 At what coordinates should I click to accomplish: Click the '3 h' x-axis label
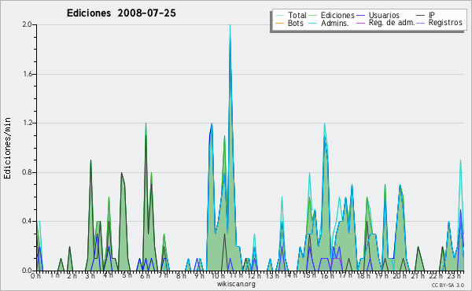click(90, 275)
